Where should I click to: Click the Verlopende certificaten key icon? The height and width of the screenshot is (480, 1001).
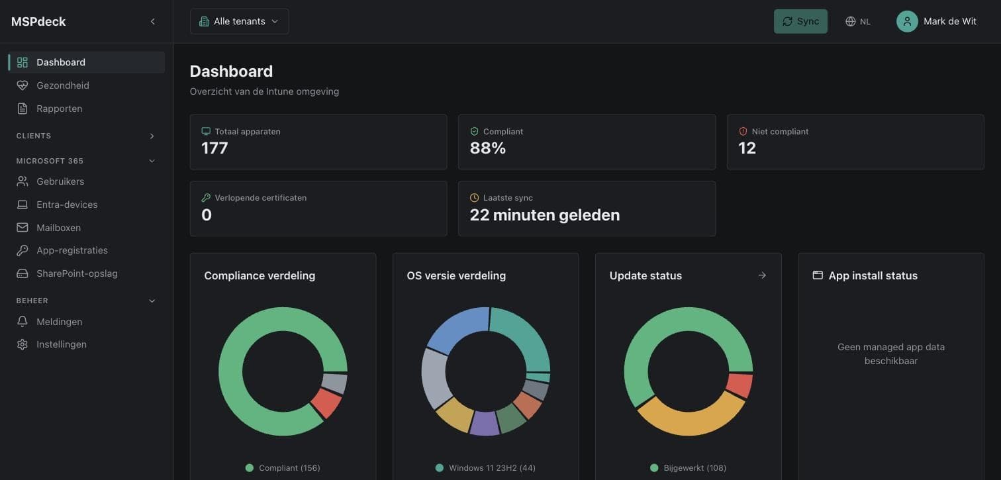click(206, 198)
